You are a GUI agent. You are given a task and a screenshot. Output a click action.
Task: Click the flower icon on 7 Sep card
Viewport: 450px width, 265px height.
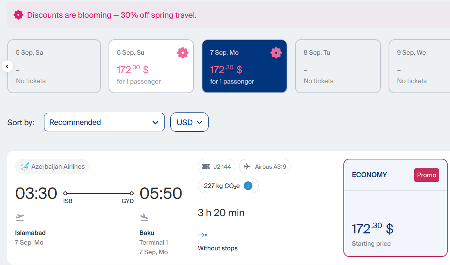276,53
